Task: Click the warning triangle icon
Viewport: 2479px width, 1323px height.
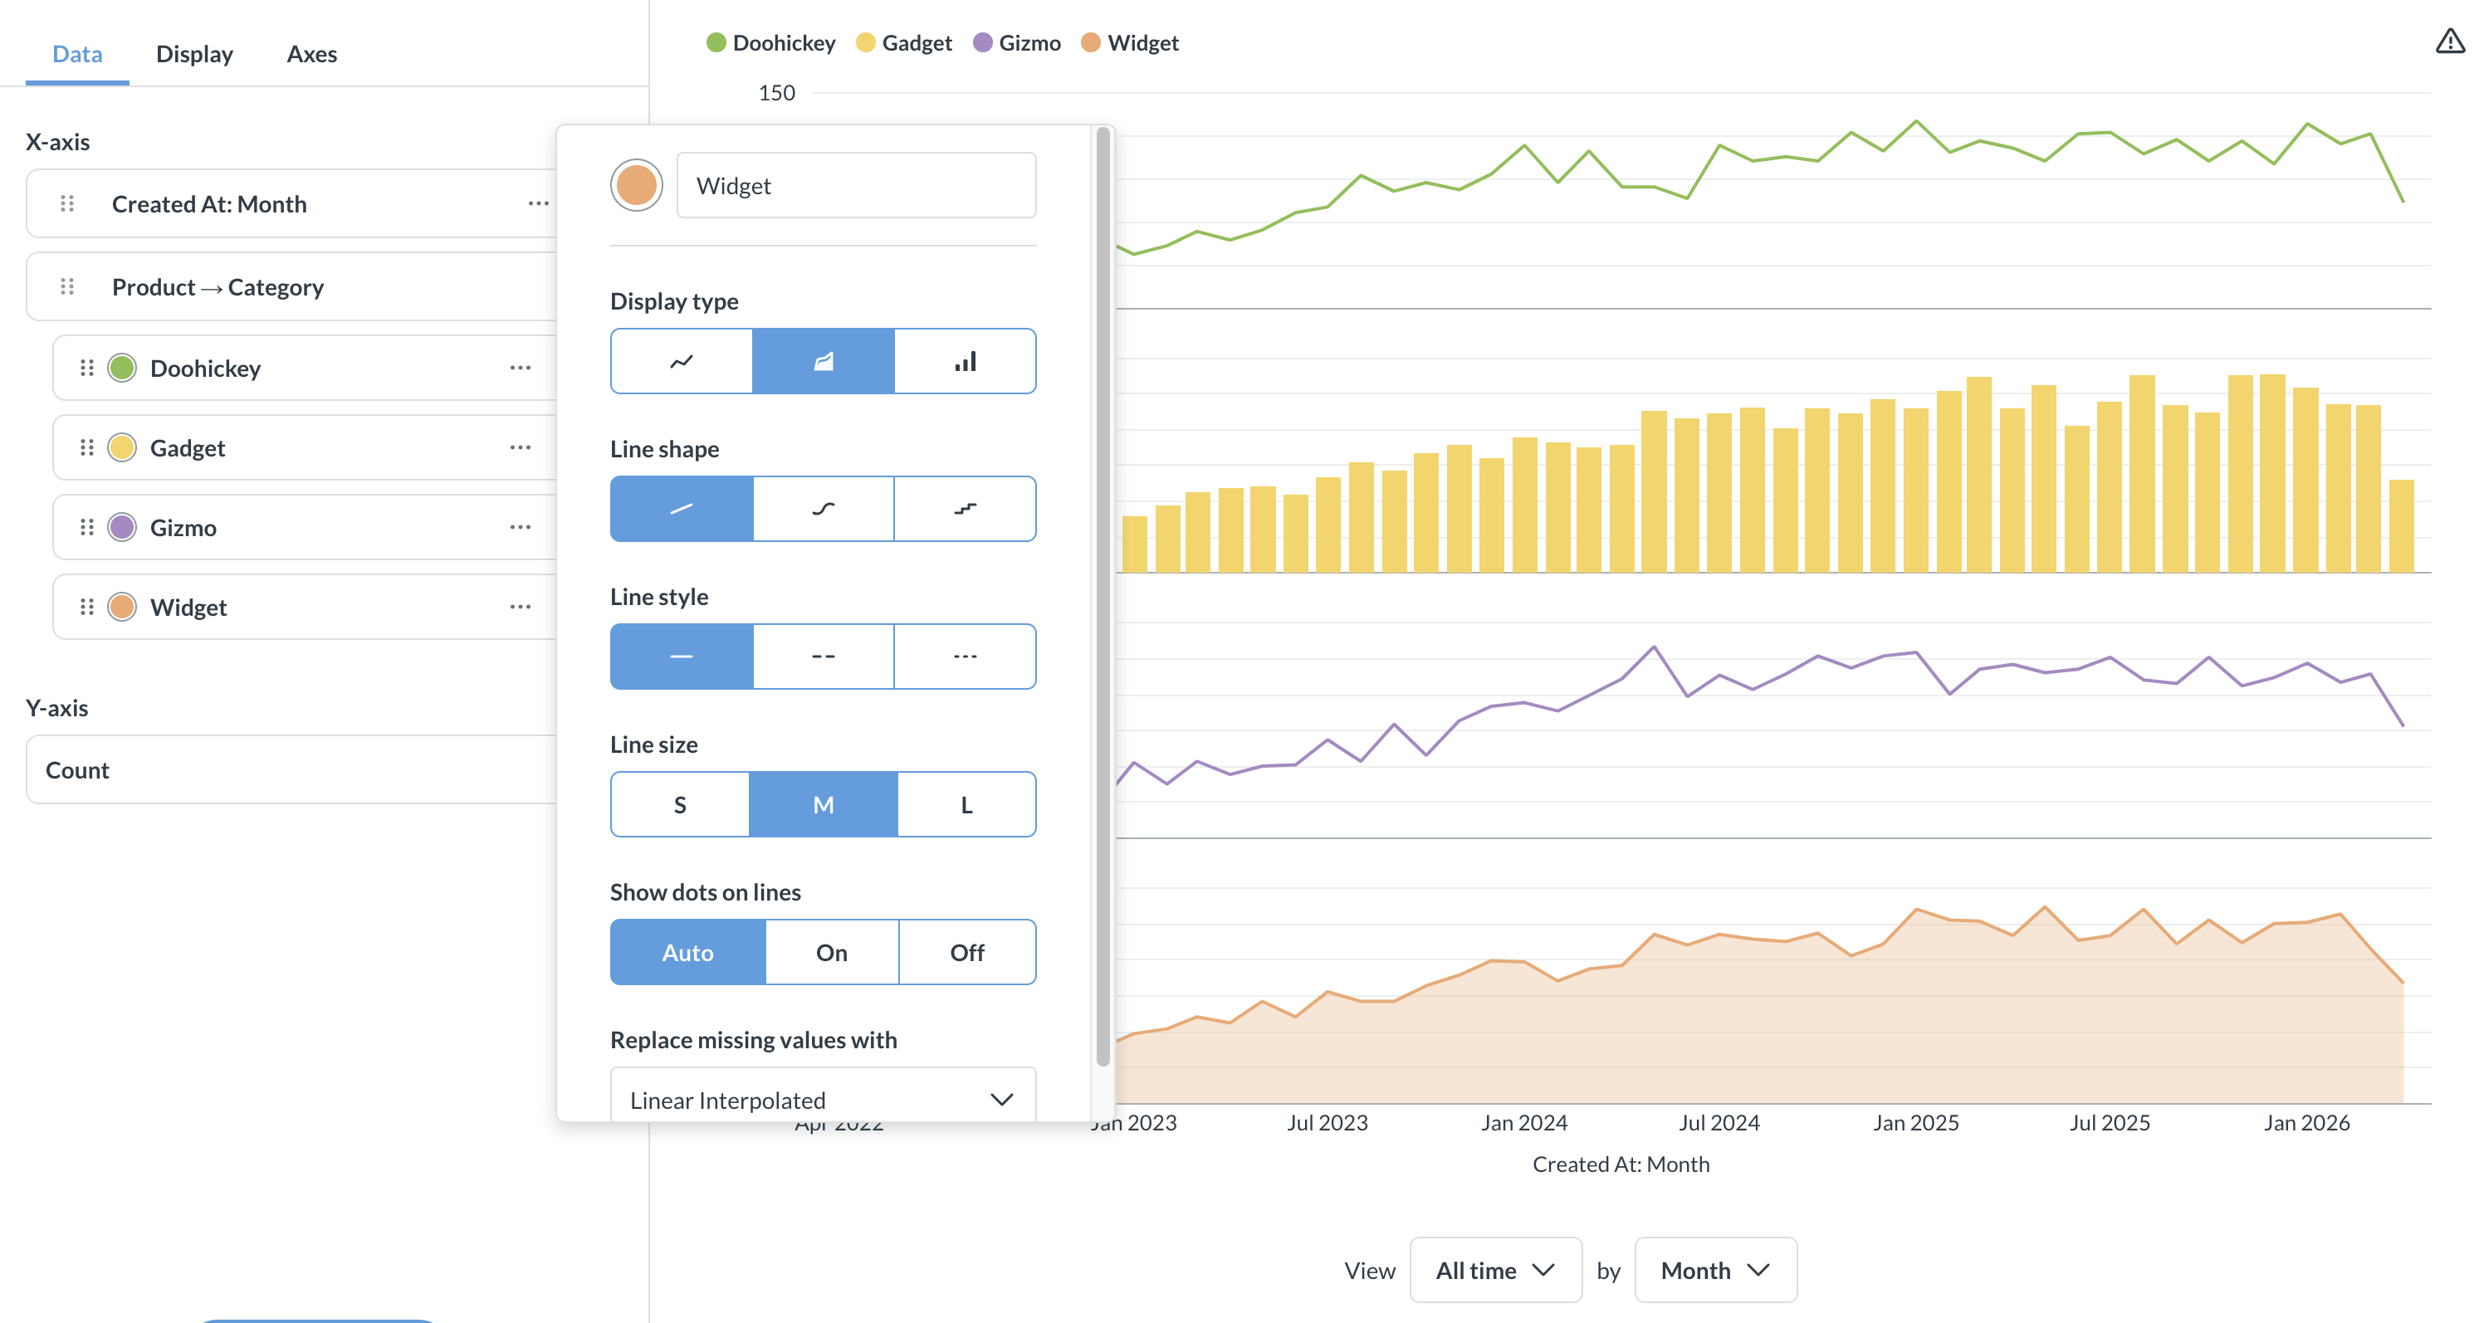Action: (x=2450, y=41)
